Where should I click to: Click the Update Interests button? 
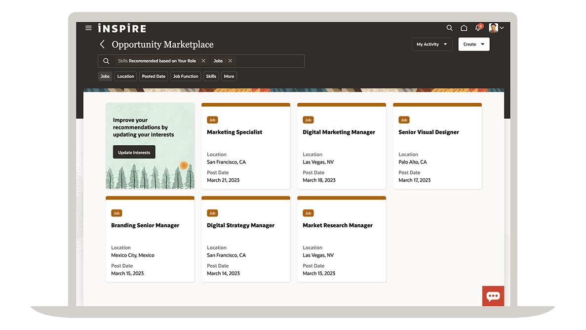coord(134,152)
